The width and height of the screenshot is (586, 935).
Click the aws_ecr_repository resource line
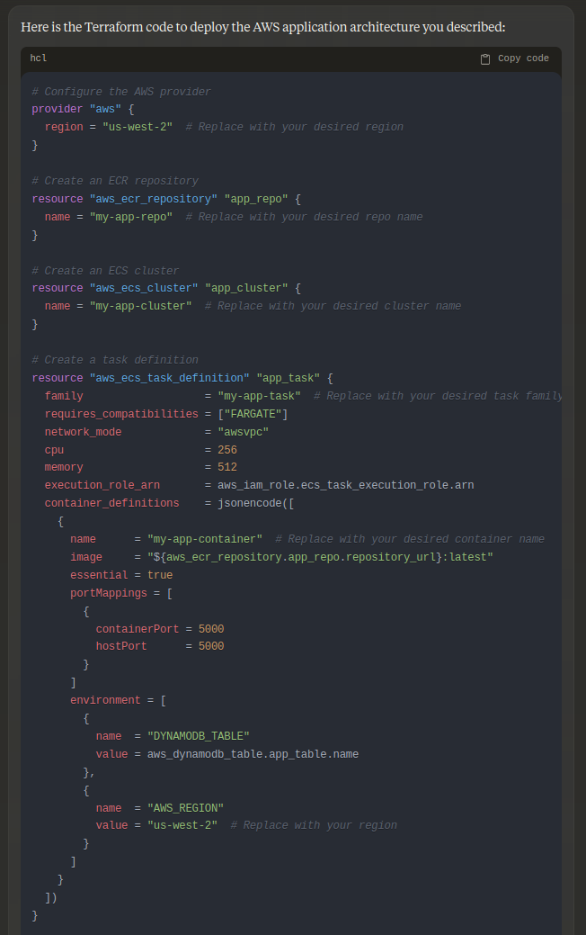[166, 199]
